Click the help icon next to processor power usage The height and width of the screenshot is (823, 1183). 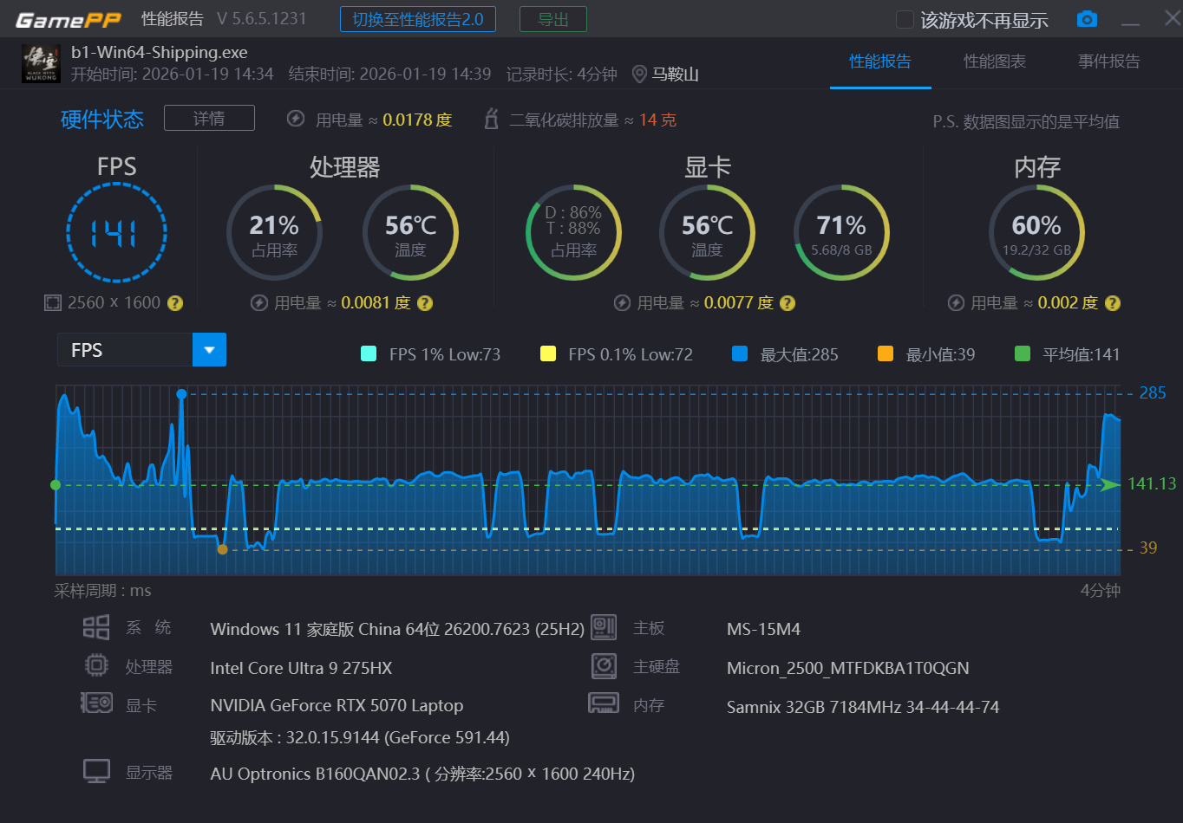click(425, 303)
